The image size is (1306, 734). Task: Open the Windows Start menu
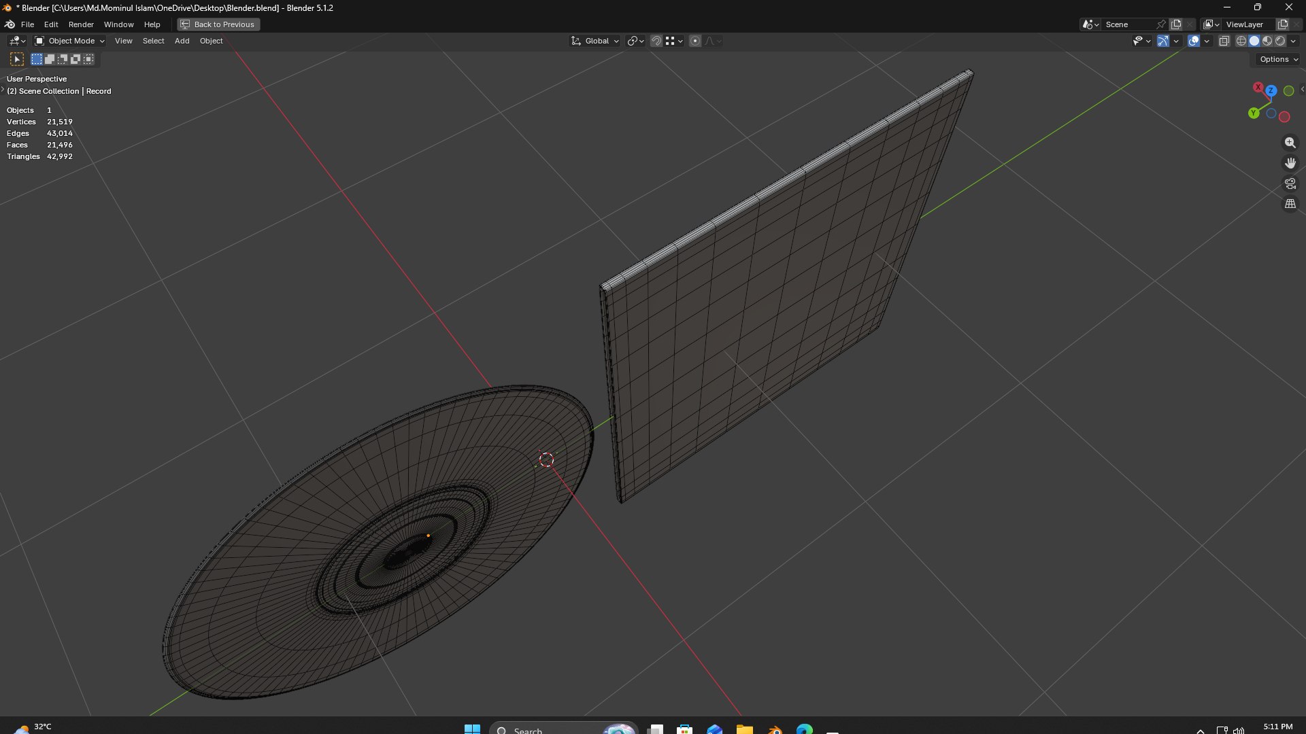(x=472, y=729)
